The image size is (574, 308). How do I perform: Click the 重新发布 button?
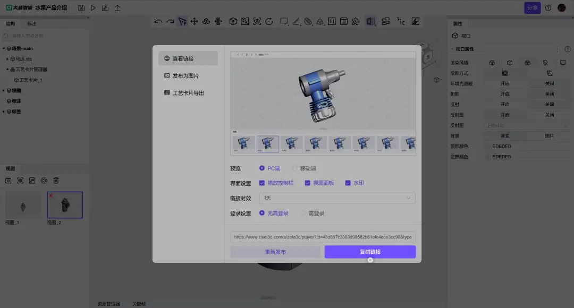[x=276, y=252]
